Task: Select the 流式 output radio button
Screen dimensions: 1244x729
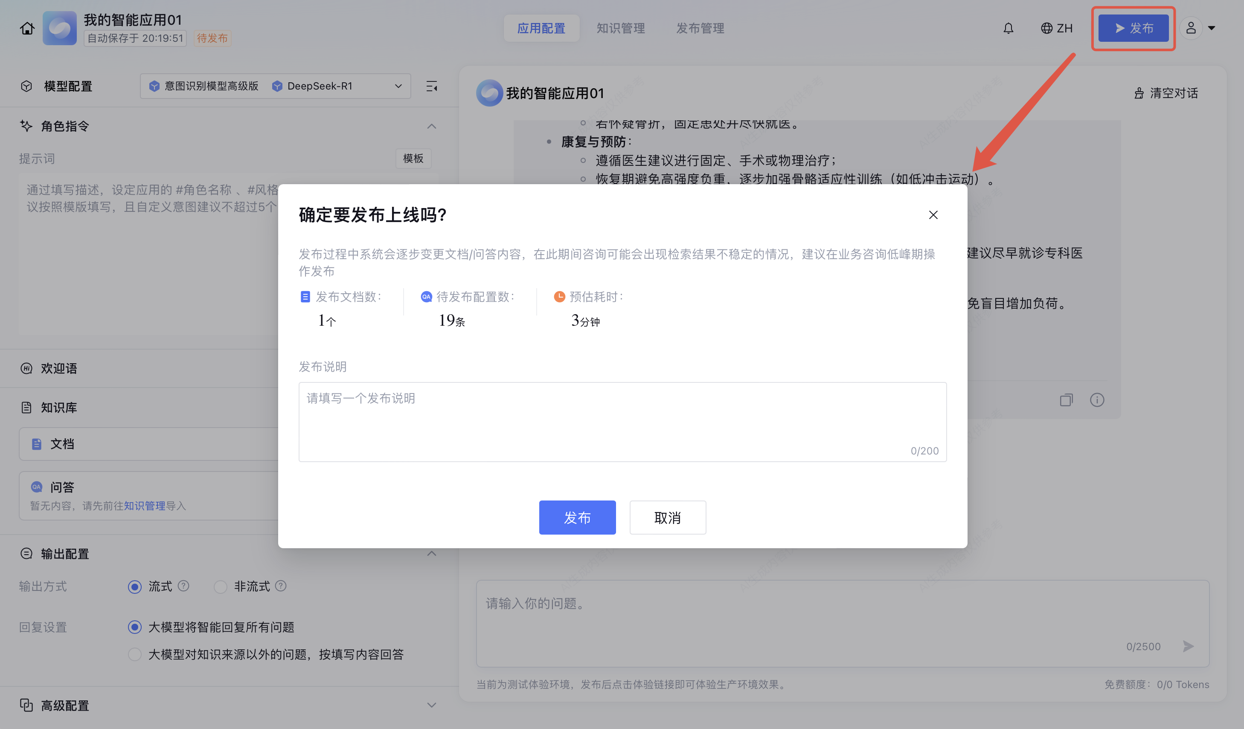Action: 134,587
